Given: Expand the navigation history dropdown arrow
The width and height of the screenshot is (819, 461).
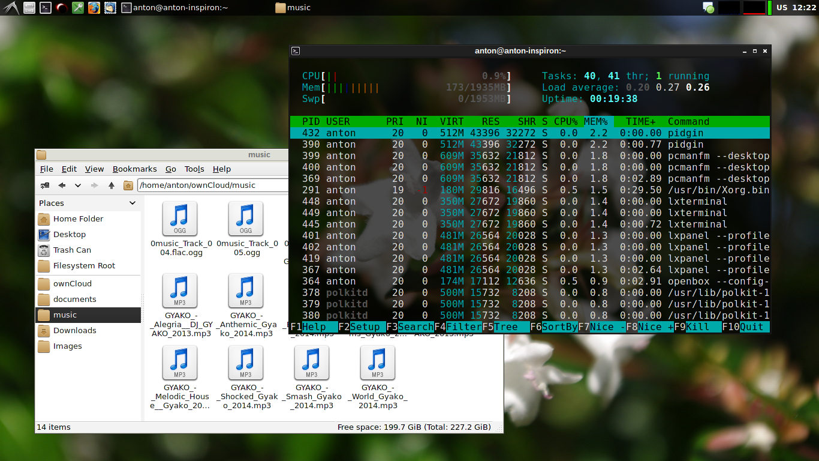Looking at the screenshot, I should pos(77,185).
